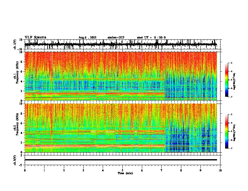The image size is (248, 191).
Task: Click the ch.1 spectrogram panel
Action: (121, 76)
